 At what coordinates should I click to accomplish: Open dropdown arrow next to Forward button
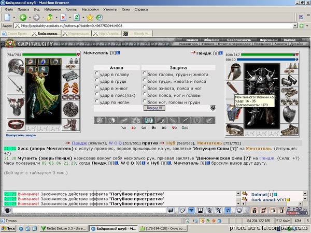tap(43, 18)
